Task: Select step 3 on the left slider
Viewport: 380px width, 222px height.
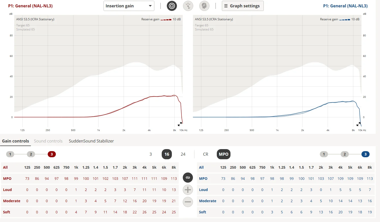Action: pos(52,154)
